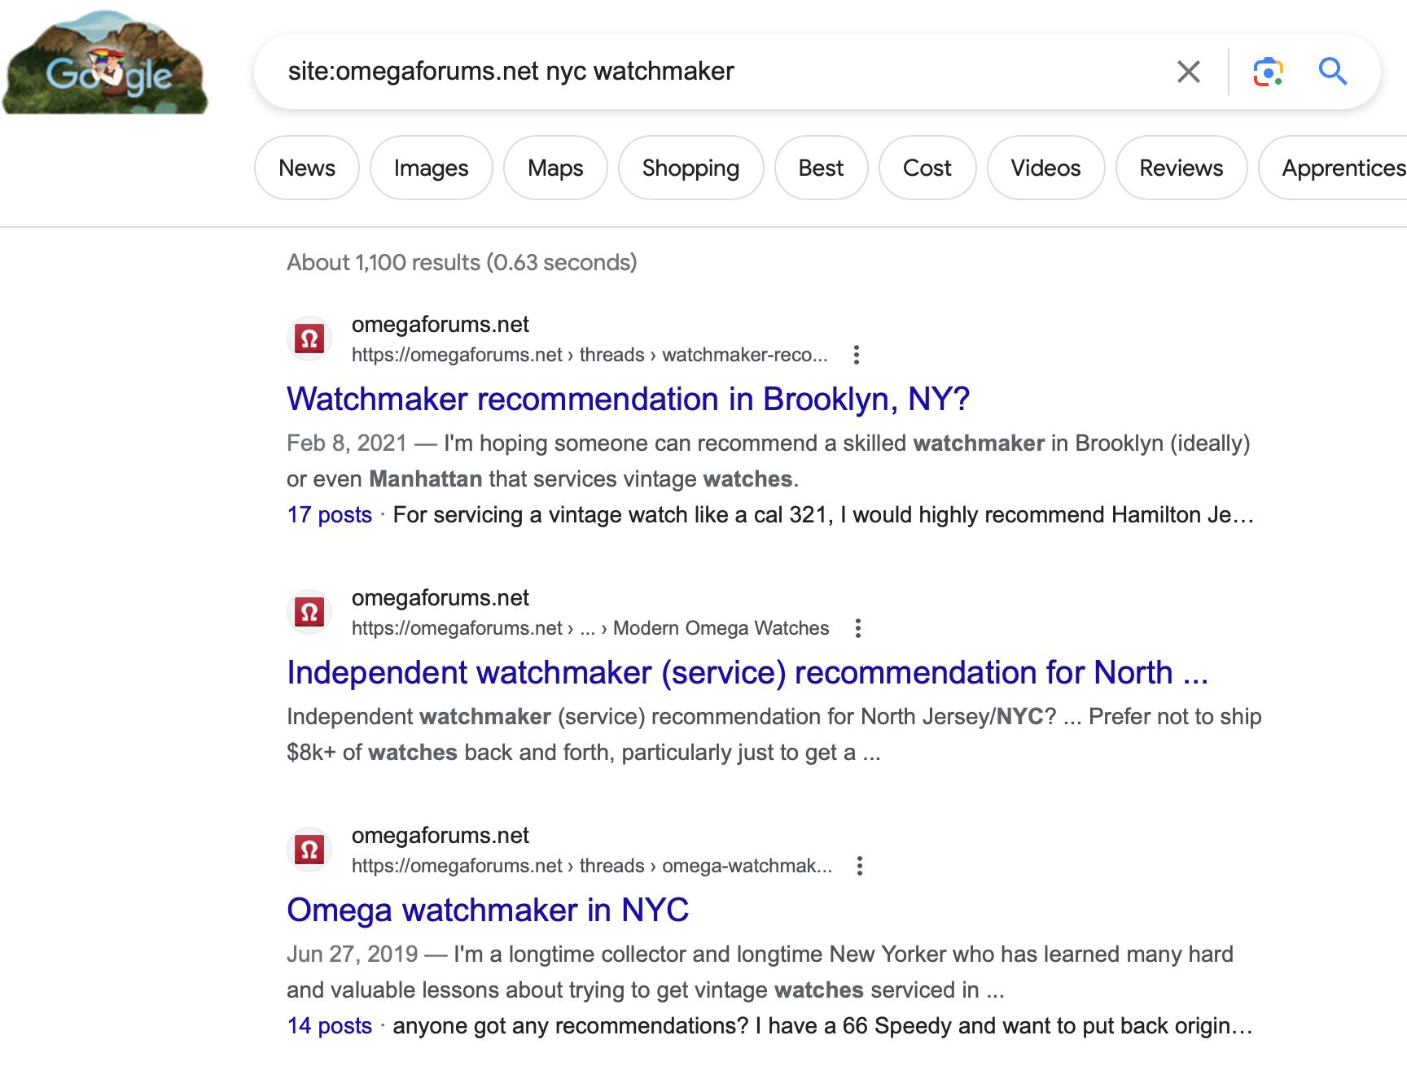The width and height of the screenshot is (1407, 1079).
Task: Open options for Omega watchmaker NYC result
Action: pos(859,866)
